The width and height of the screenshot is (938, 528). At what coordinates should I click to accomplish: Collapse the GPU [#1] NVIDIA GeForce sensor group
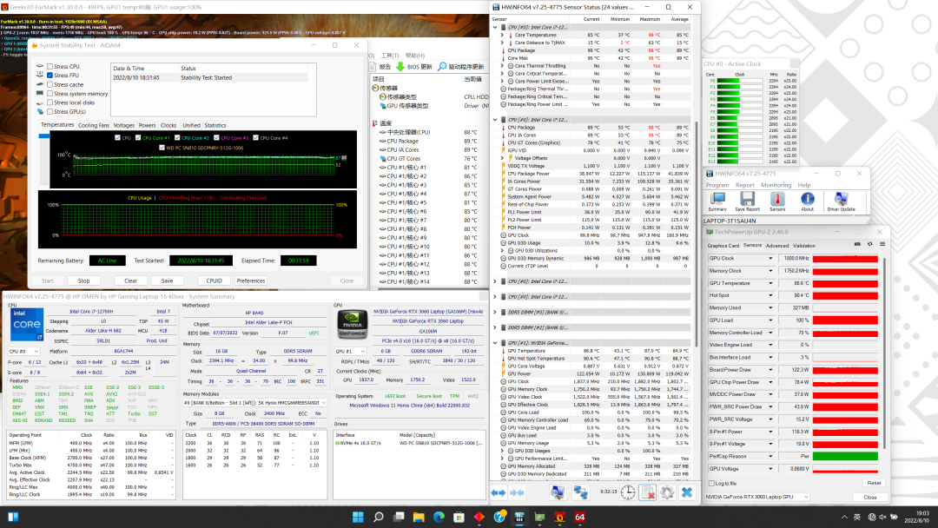[x=495, y=343]
